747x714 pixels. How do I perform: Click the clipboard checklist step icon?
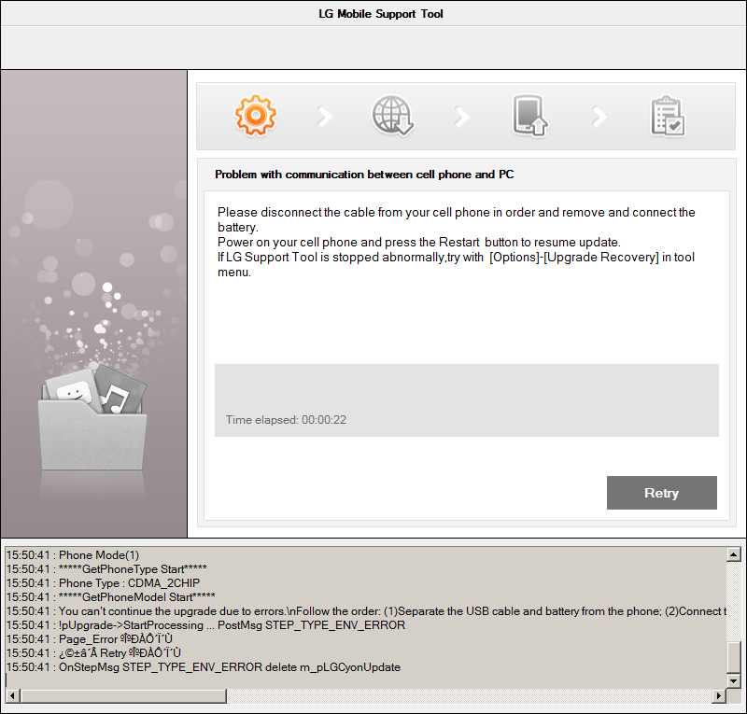tap(668, 117)
